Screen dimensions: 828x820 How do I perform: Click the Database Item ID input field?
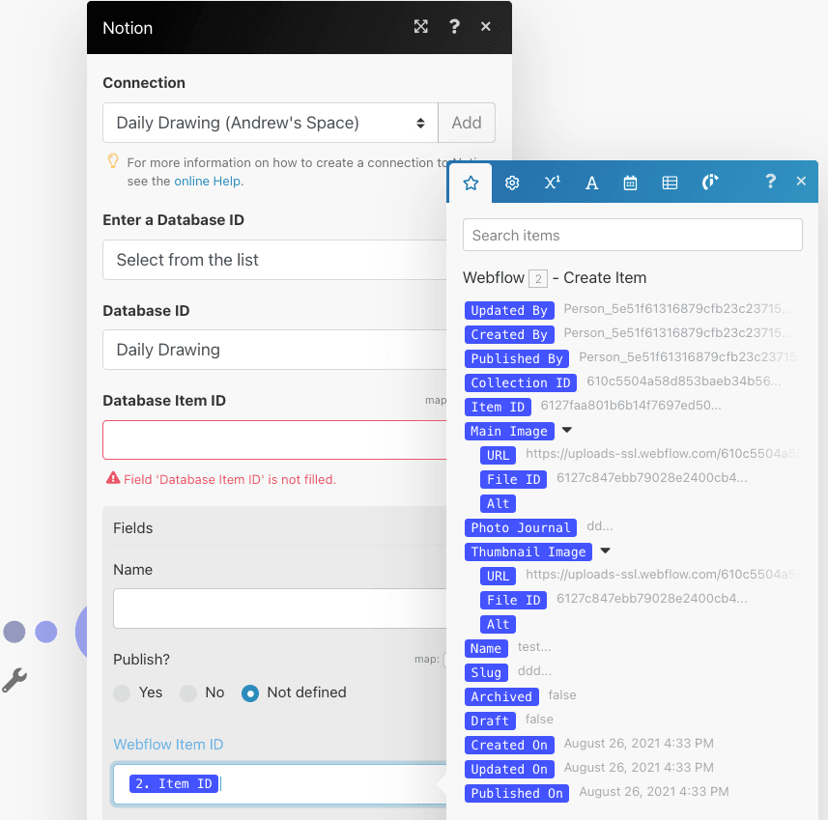click(275, 439)
